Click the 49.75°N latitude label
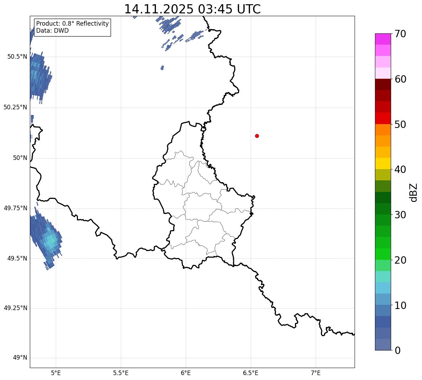 click(x=15, y=208)
